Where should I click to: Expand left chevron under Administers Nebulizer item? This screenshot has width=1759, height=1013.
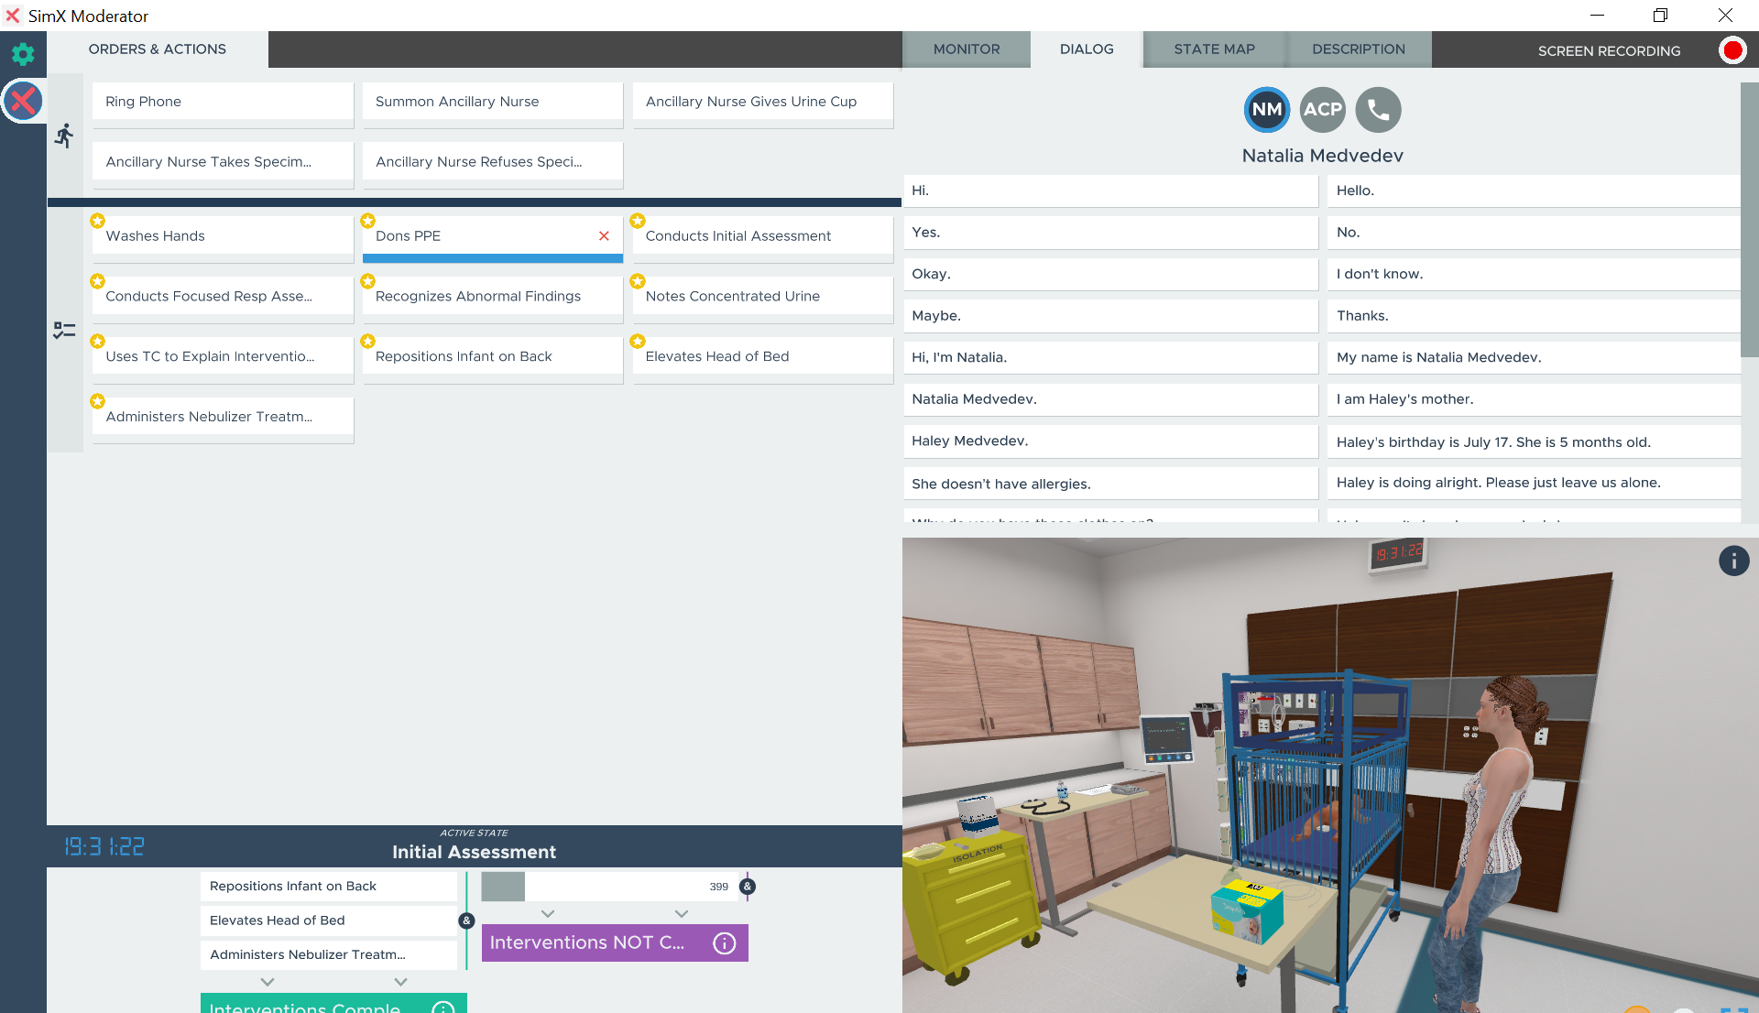tap(268, 982)
